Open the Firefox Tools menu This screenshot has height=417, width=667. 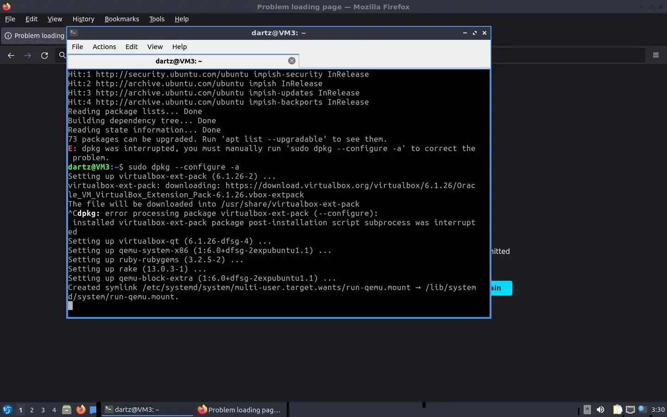click(157, 19)
